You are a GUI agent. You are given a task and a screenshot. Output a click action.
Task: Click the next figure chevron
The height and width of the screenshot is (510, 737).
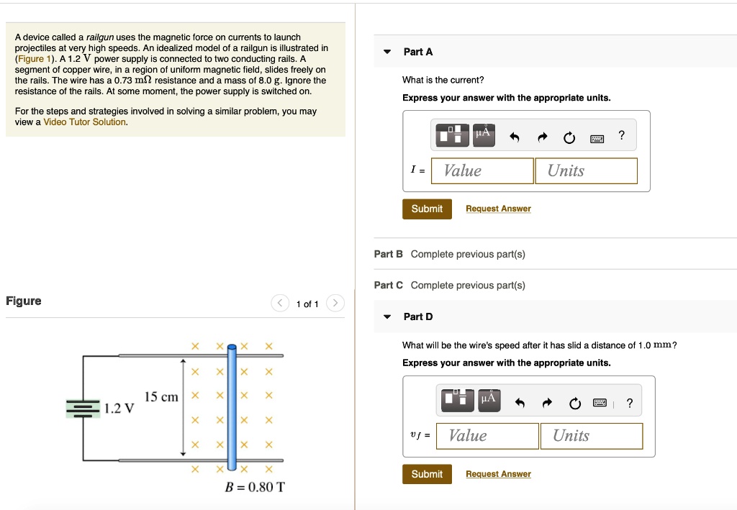(335, 303)
